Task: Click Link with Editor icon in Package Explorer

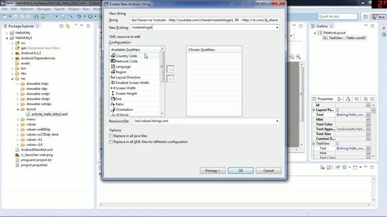Action: (x=68, y=26)
